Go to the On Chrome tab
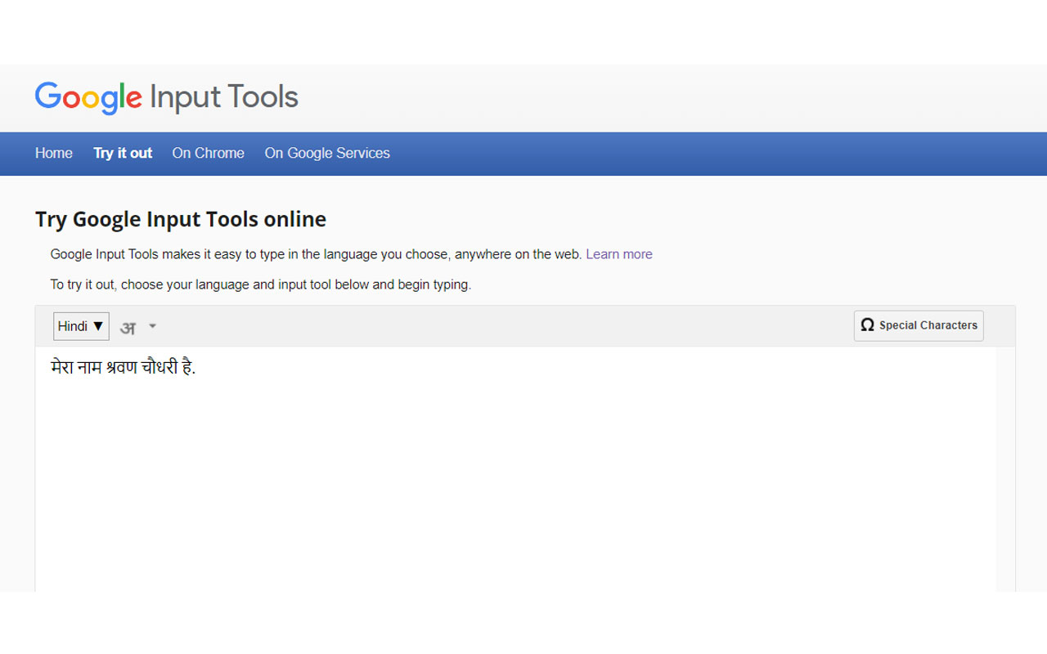The width and height of the screenshot is (1047, 654). coord(208,153)
